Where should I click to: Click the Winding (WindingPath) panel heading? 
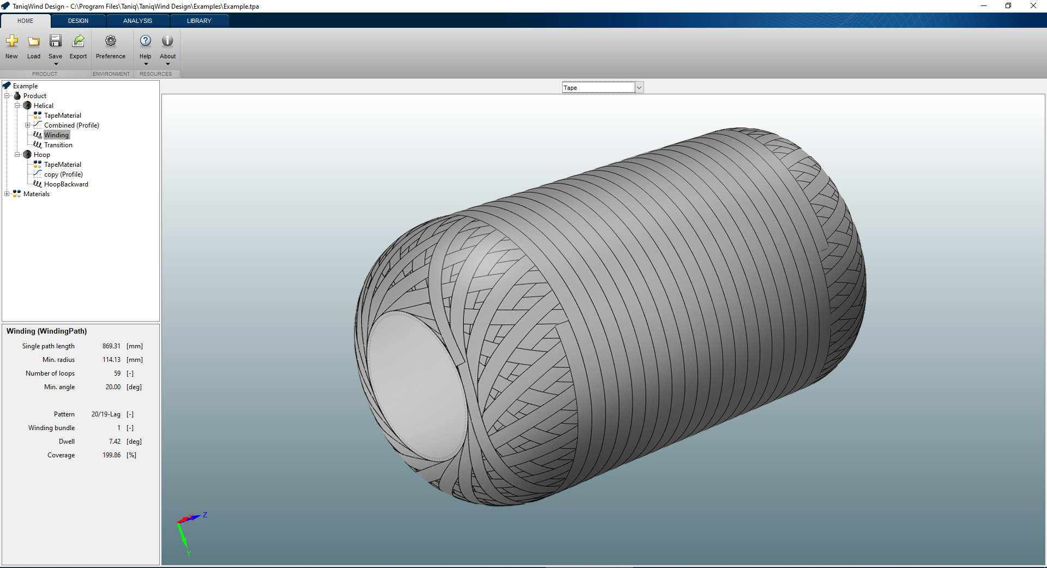pyautogui.click(x=46, y=331)
